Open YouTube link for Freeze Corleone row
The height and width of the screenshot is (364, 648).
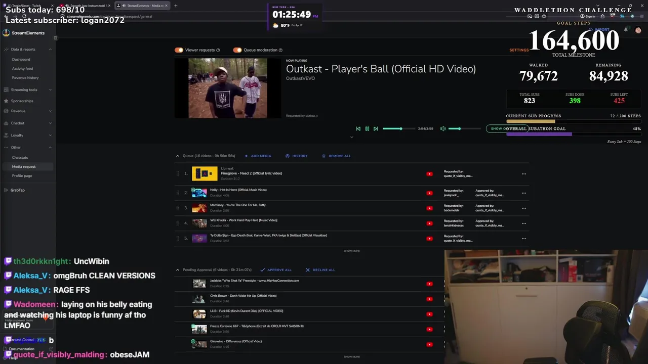tap(429, 330)
